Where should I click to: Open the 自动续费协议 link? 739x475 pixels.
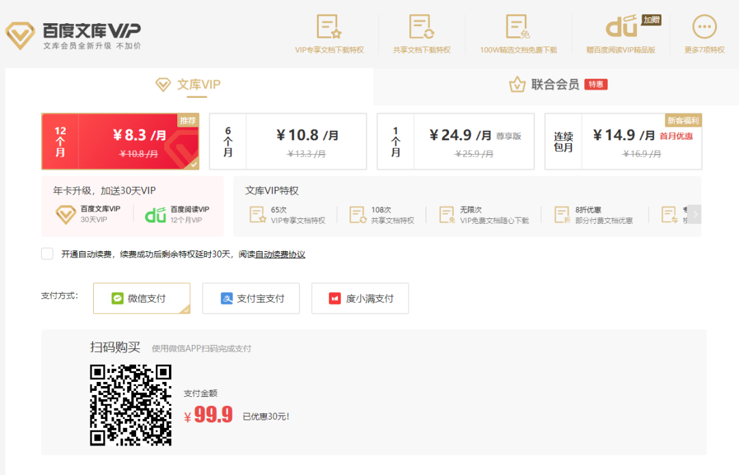(280, 255)
